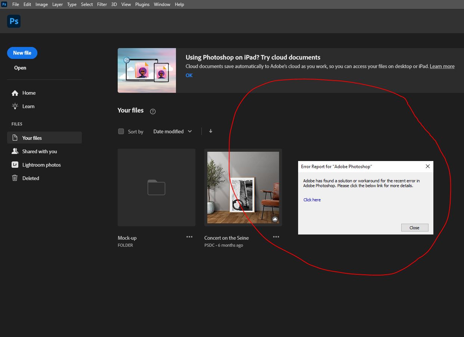Open Shared with you section
The image size is (464, 337).
[38, 151]
